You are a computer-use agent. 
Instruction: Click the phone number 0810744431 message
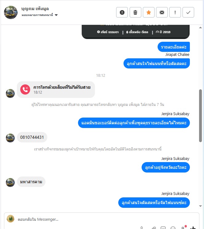(x=32, y=137)
